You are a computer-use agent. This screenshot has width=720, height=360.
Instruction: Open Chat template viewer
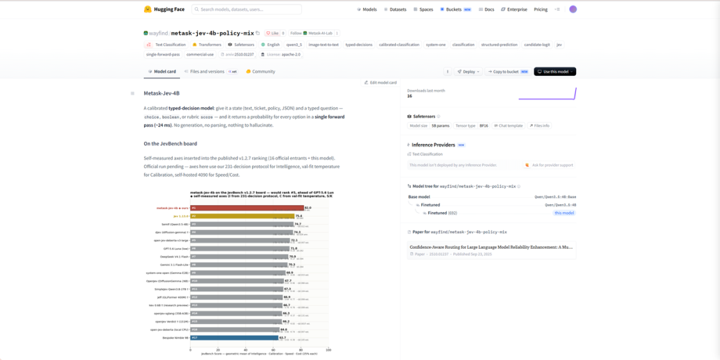click(508, 125)
